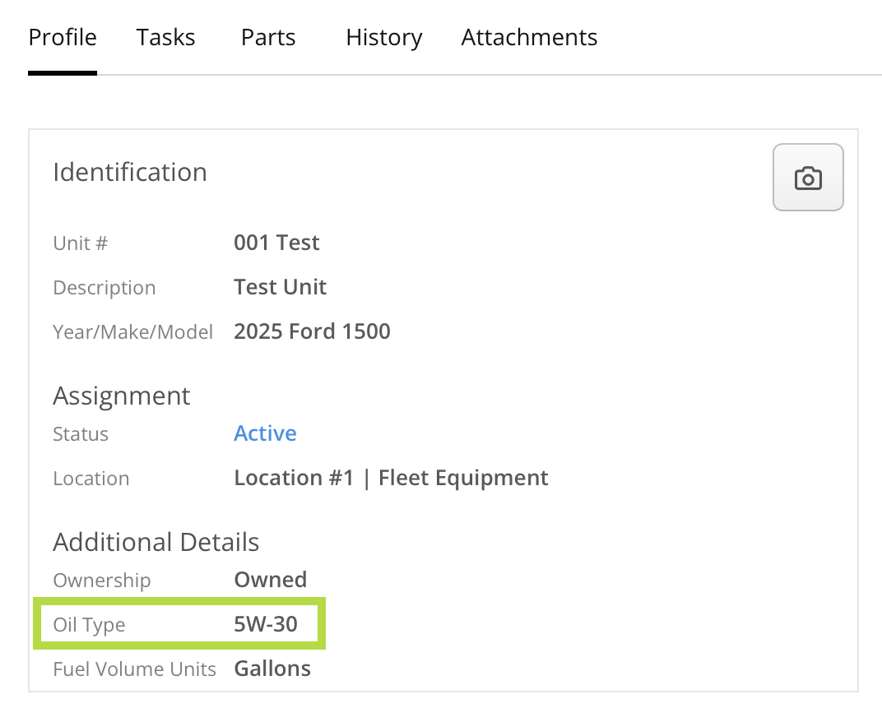882x722 pixels.
Task: Click the Fuel Volume Units label
Action: (x=134, y=669)
